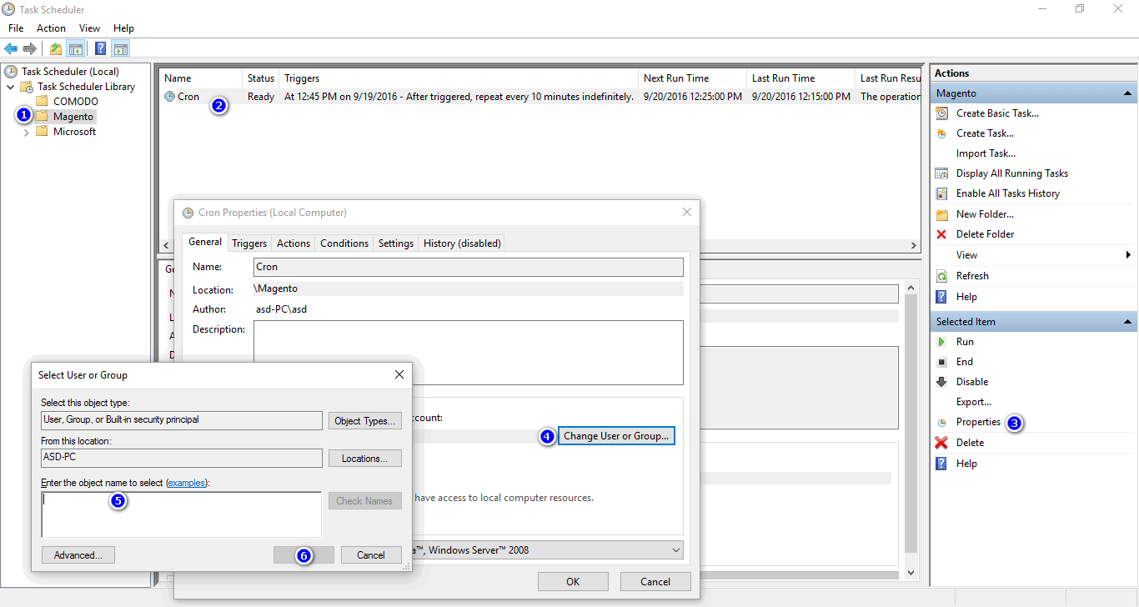Image resolution: width=1139 pixels, height=607 pixels.
Task: Switch to the Triggers tab
Action: [249, 243]
